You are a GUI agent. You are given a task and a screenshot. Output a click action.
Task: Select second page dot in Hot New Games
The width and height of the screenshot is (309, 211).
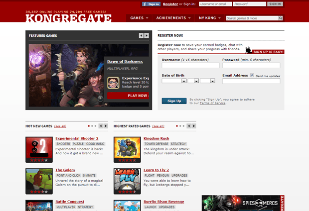92,126
